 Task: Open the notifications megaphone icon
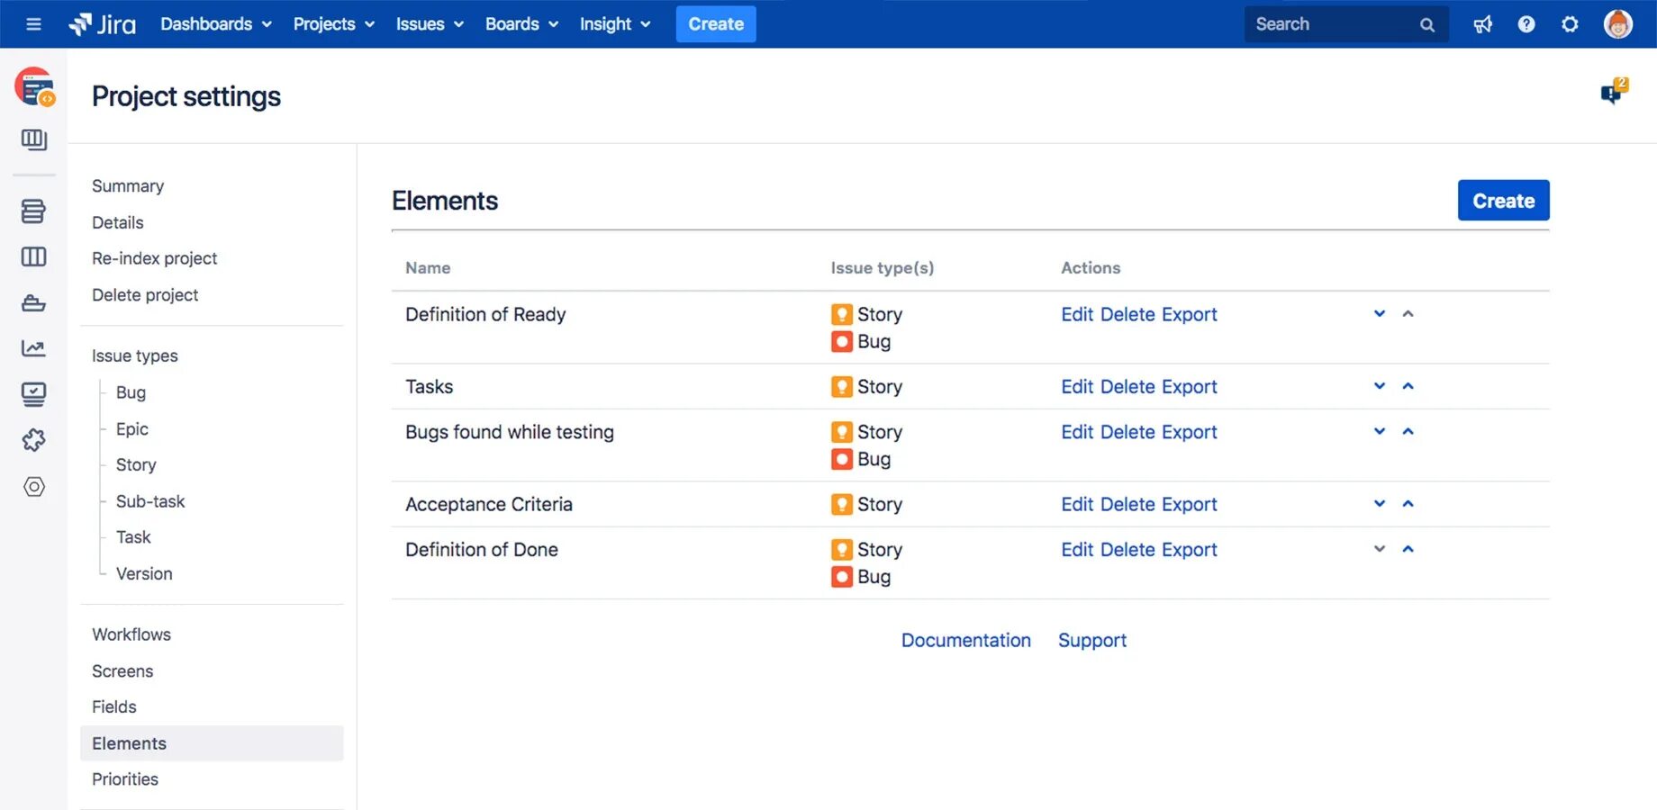click(1482, 24)
